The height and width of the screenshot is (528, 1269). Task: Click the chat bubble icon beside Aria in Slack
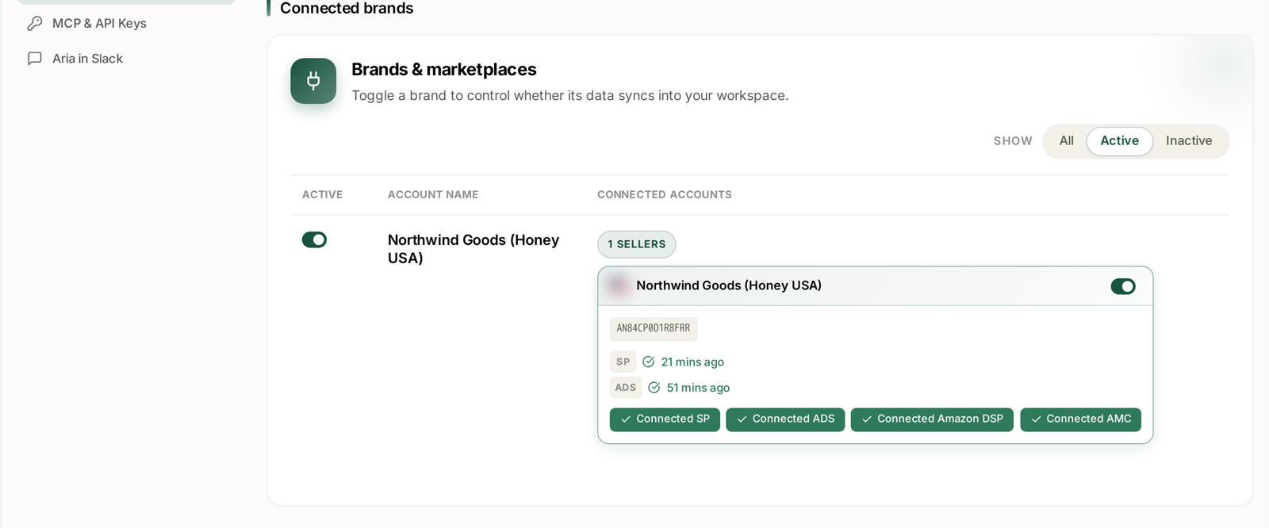pyautogui.click(x=35, y=59)
